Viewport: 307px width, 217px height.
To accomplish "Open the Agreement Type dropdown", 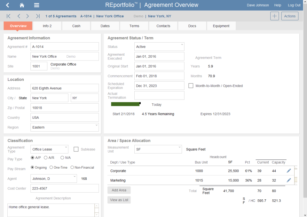I will click(x=49, y=149).
